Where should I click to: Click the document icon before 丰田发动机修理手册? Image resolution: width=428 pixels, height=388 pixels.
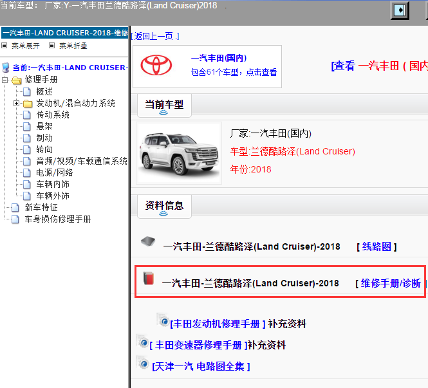tap(163, 320)
